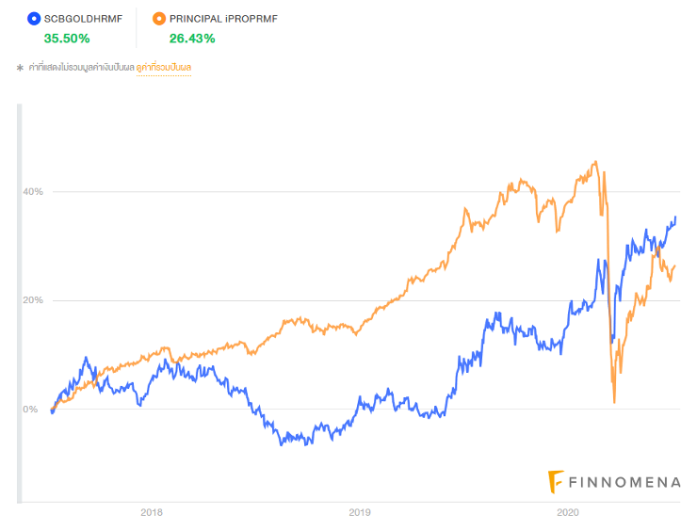This screenshot has height=531, width=697.
Task: Click the blue SCBGOLDHRMF legend circle
Action: (34, 18)
